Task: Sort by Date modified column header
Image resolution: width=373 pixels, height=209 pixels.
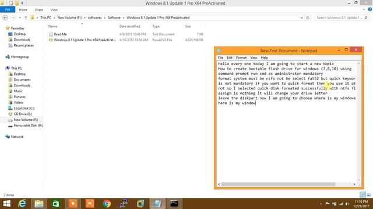Action: [129, 26]
